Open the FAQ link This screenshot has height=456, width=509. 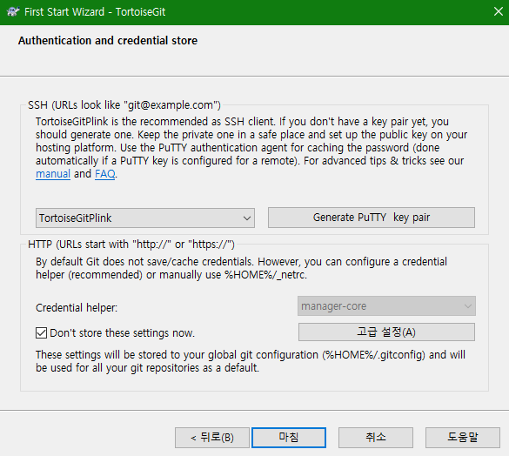point(105,174)
